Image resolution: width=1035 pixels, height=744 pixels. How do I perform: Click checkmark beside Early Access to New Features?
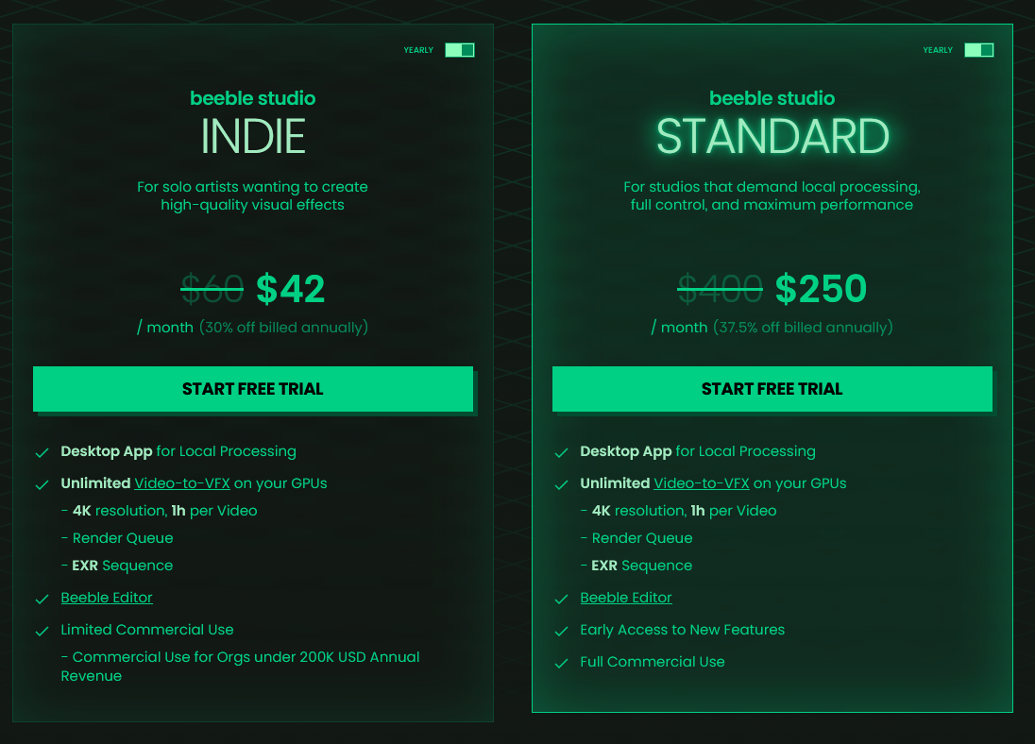pos(561,631)
